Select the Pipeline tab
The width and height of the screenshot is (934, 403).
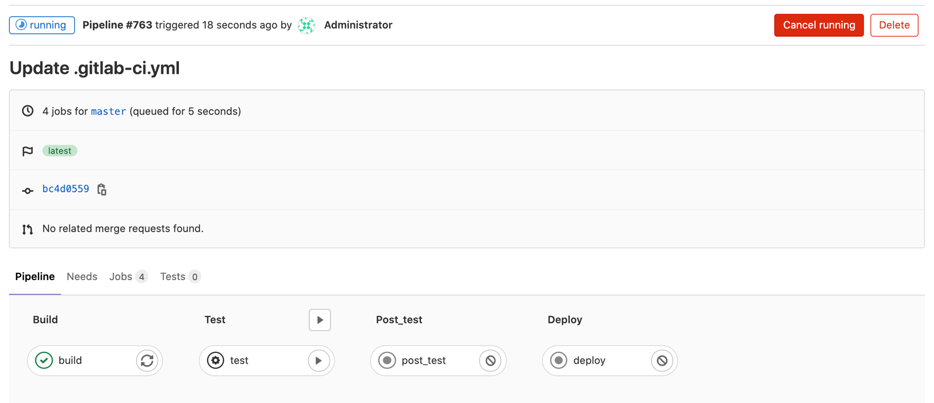click(35, 277)
